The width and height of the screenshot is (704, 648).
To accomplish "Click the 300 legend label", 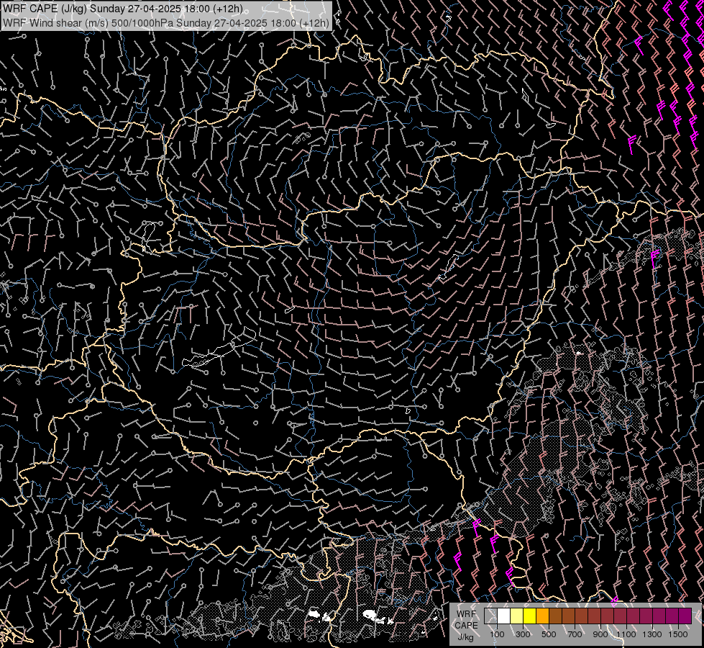I will [523, 634].
